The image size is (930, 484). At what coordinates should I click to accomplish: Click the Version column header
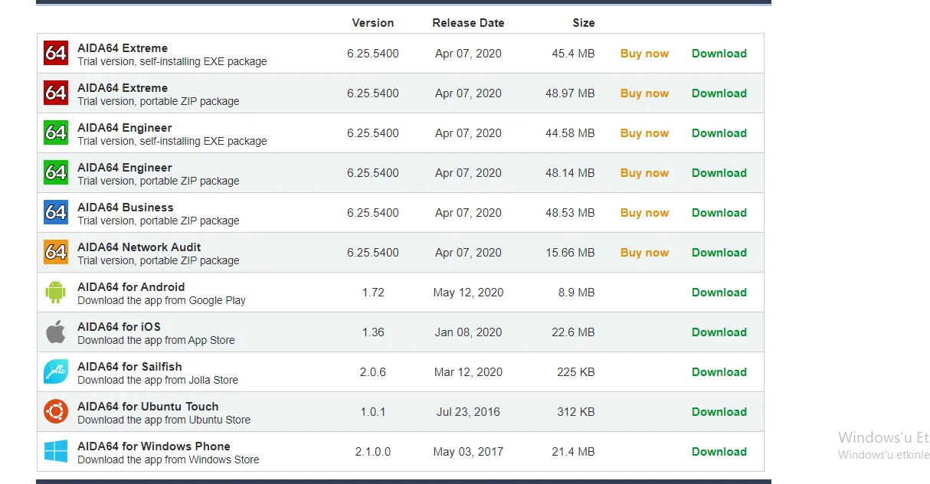point(373,23)
